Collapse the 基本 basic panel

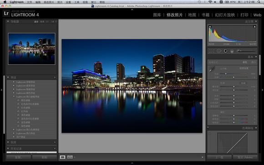click(x=256, y=57)
